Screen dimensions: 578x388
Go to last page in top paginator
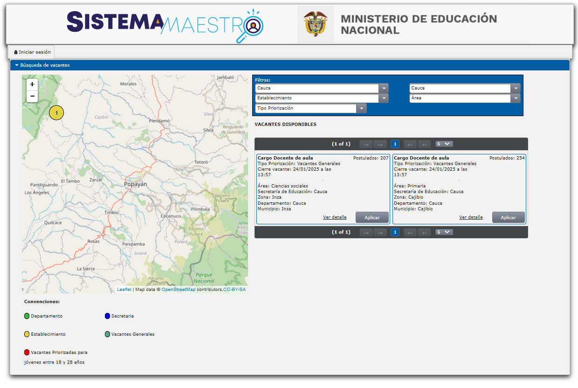(424, 144)
